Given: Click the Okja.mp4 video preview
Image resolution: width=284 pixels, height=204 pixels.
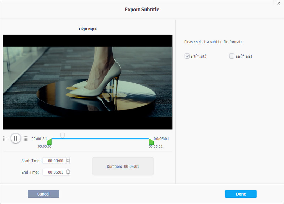Looking at the screenshot, I should [x=88, y=82].
